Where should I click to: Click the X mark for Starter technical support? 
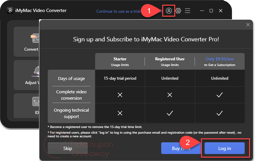[120, 113]
